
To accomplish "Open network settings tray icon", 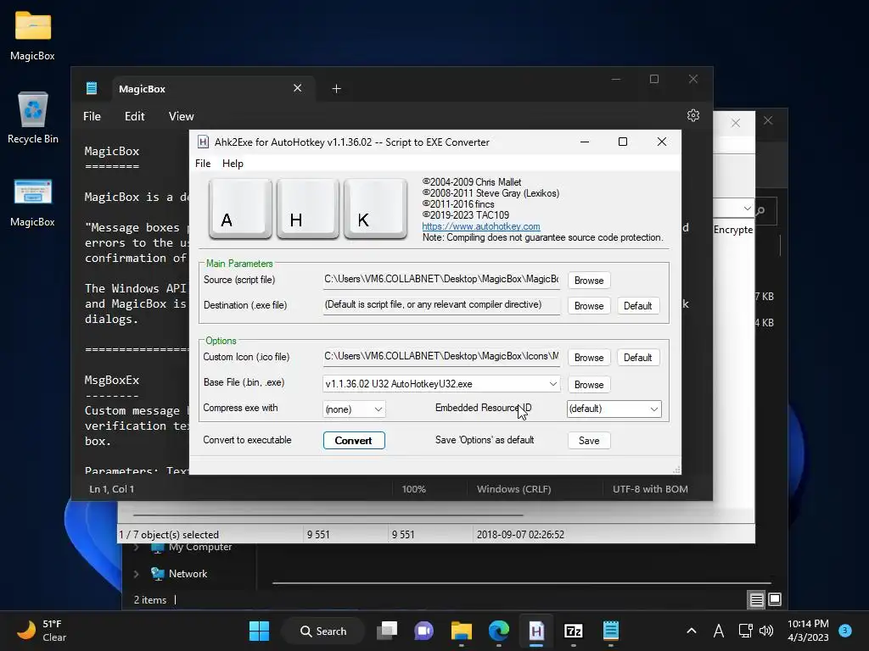I will [745, 631].
